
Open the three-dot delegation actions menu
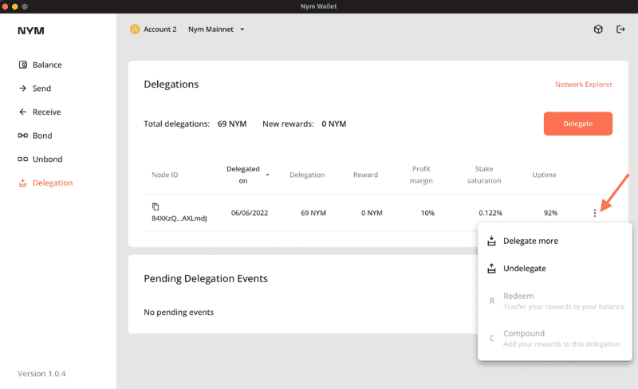click(594, 213)
